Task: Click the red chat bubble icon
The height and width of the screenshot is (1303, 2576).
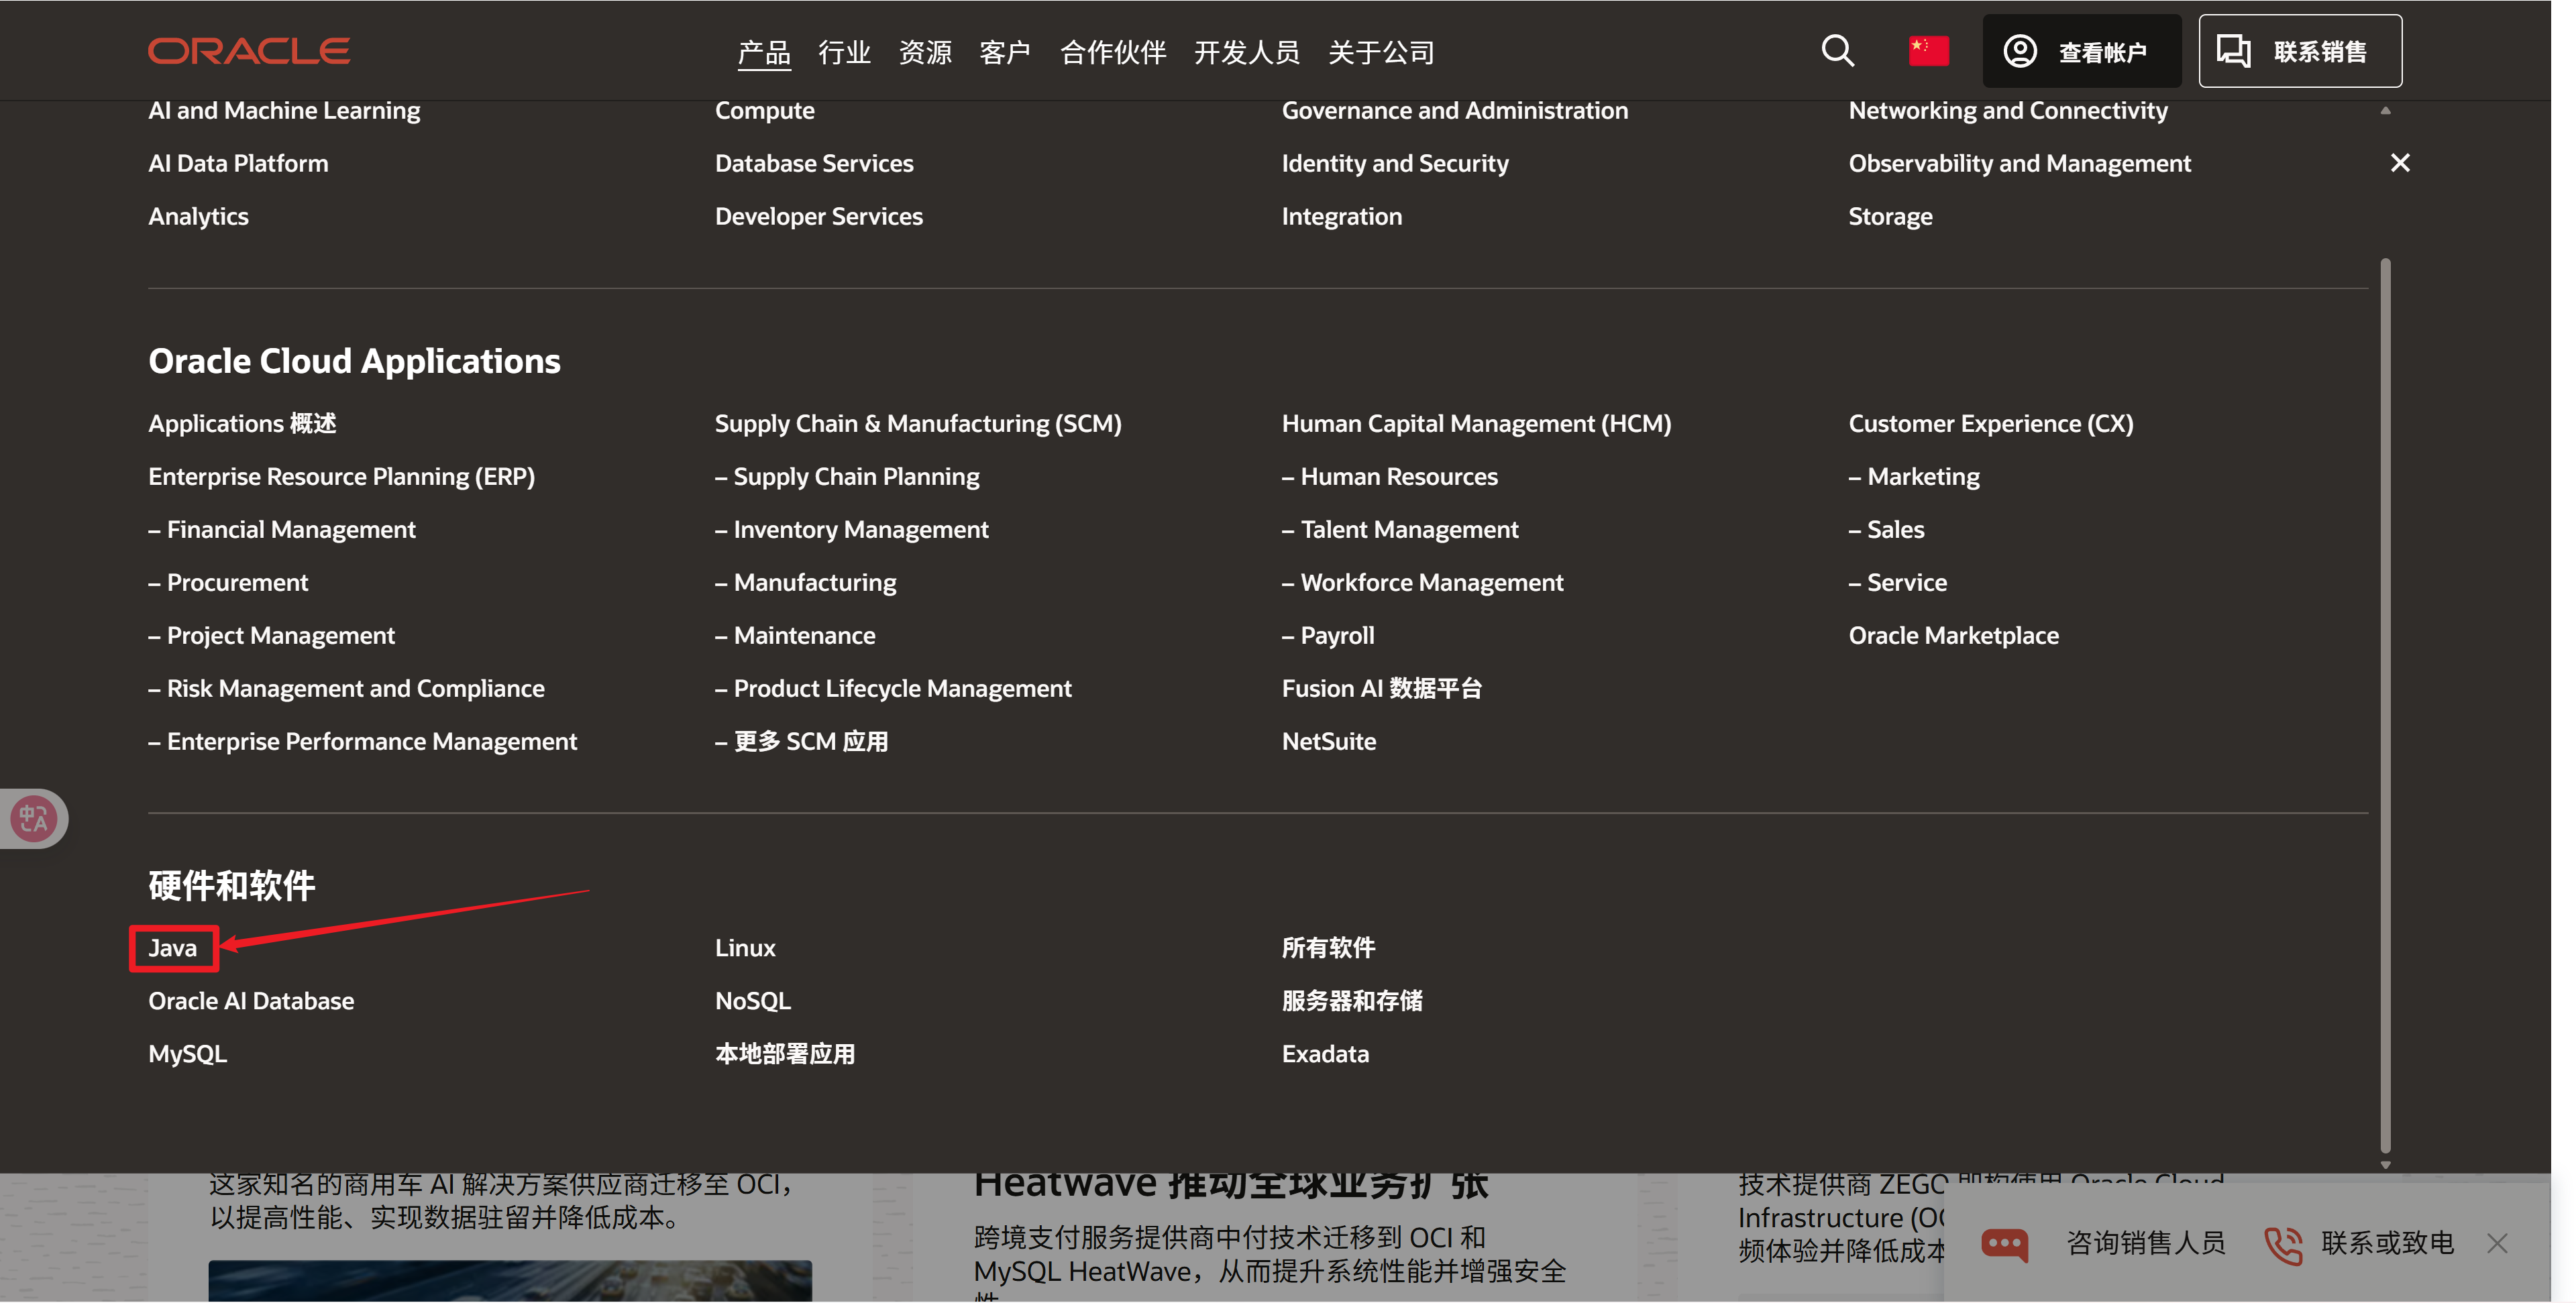Action: click(2004, 1243)
